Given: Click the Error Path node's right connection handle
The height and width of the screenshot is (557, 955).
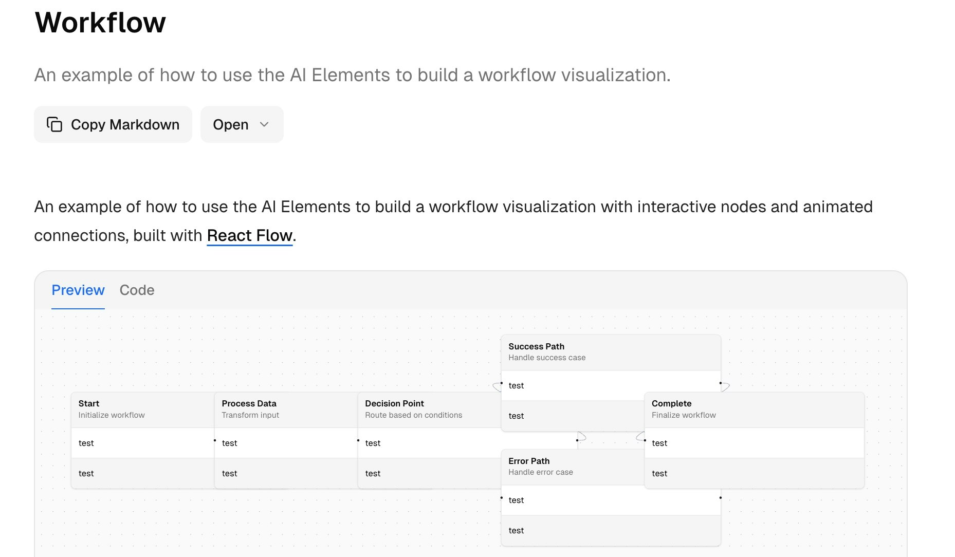Looking at the screenshot, I should [x=721, y=498].
